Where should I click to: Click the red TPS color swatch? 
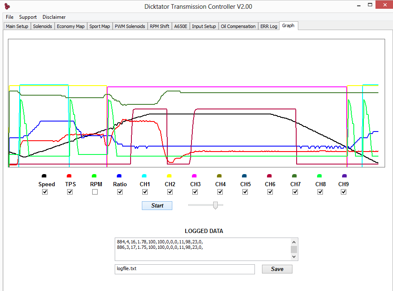[69, 176]
